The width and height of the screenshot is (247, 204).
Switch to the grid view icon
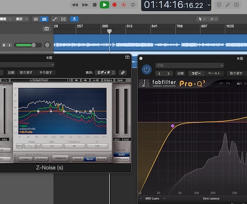coord(35,19)
